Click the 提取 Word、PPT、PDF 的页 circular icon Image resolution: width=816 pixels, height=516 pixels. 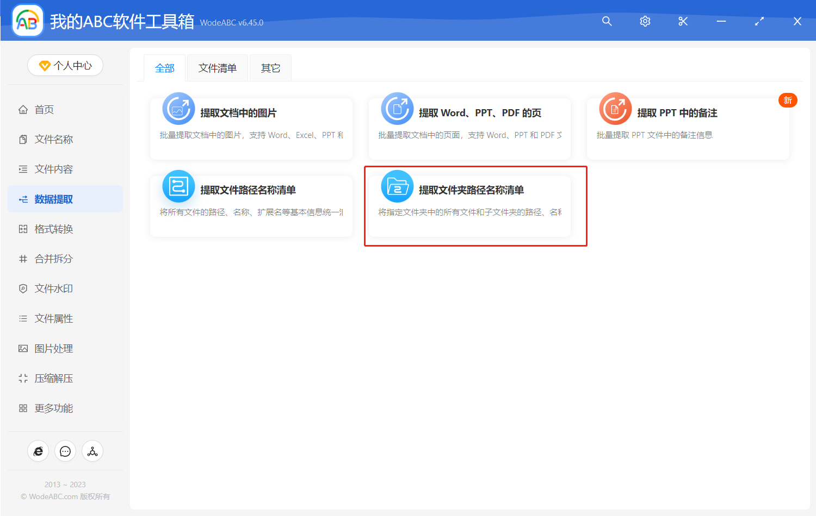[x=397, y=109]
